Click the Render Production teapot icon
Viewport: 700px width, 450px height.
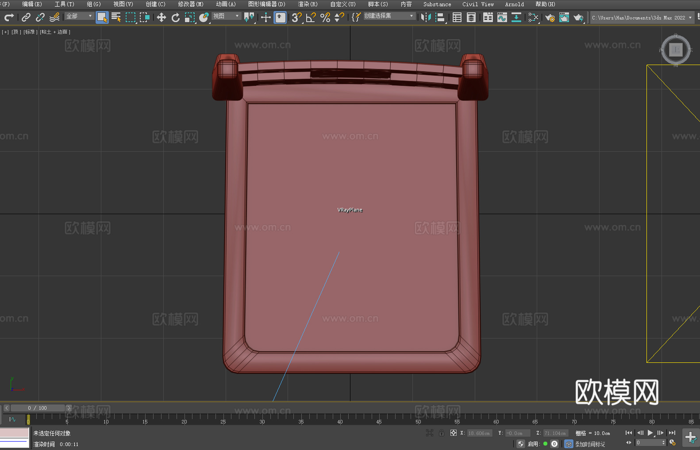coord(578,17)
